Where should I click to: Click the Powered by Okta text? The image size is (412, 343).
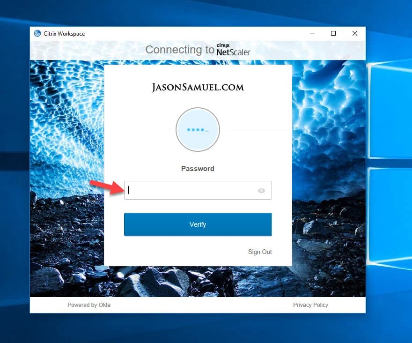coord(89,305)
